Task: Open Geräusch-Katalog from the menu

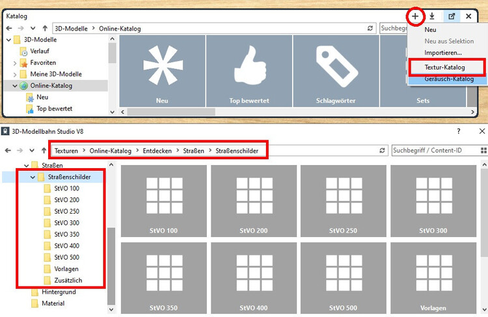Action: [x=449, y=79]
